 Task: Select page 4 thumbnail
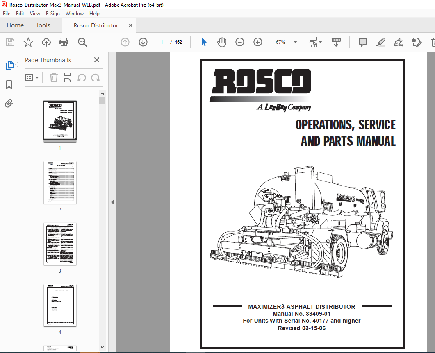pyautogui.click(x=60, y=305)
